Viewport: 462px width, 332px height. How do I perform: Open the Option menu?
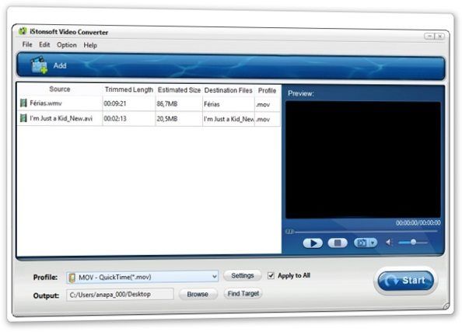67,45
